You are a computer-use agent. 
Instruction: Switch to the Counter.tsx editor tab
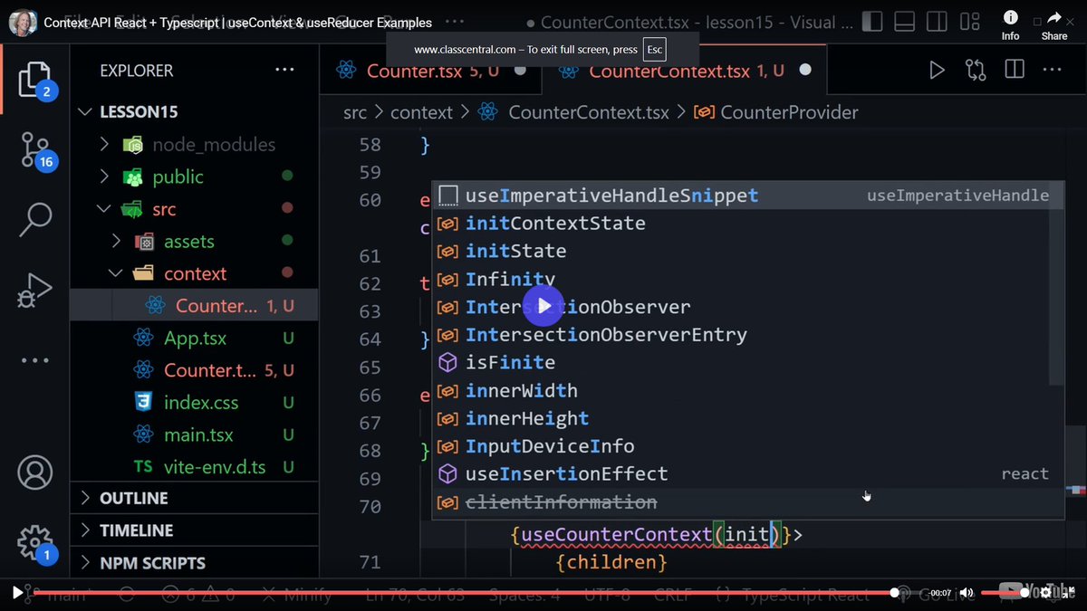tap(430, 71)
